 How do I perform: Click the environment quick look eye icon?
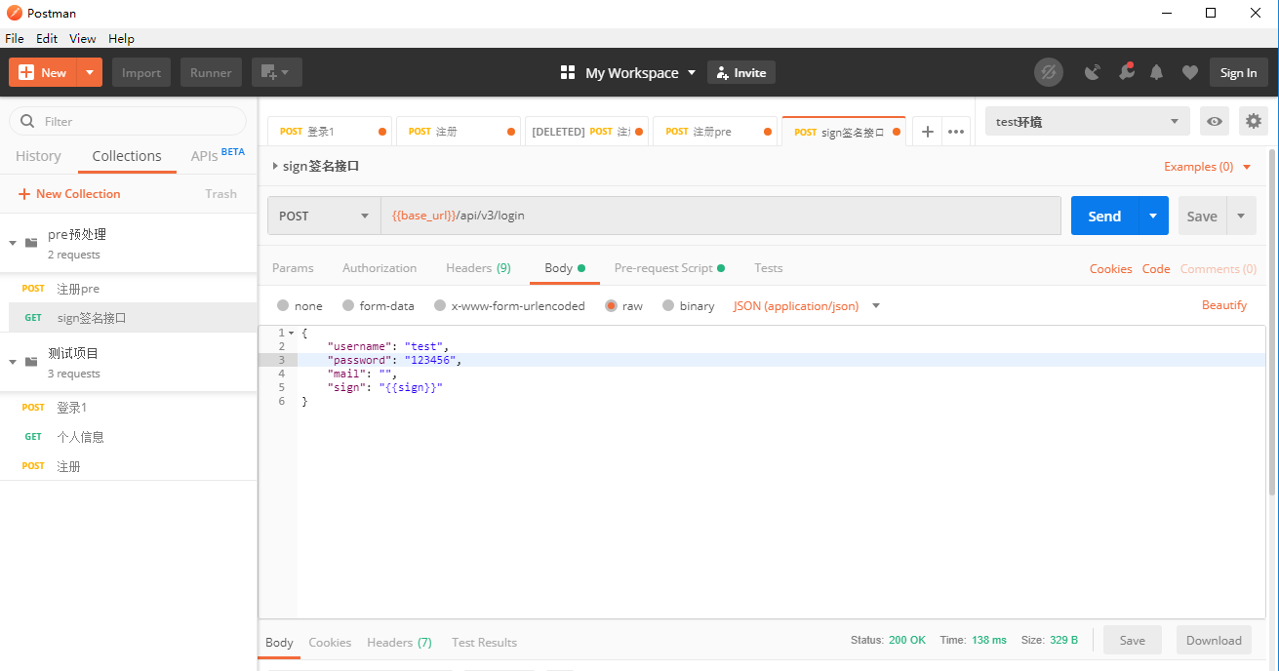click(x=1215, y=122)
